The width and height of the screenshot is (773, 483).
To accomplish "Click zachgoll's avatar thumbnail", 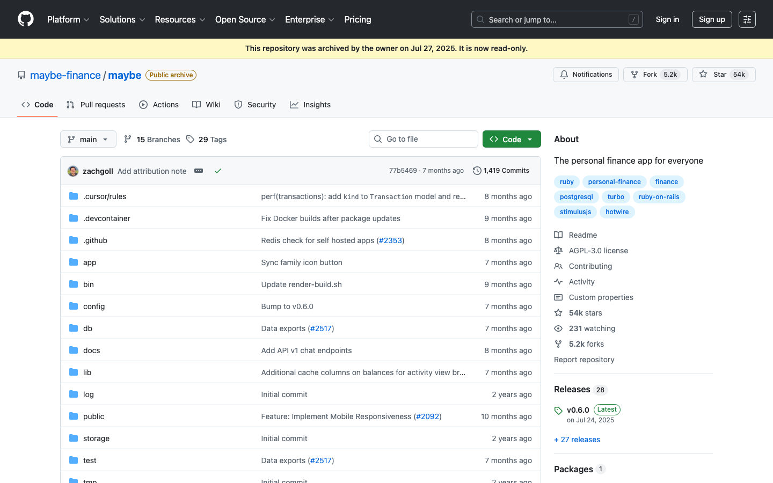I will coord(73,171).
